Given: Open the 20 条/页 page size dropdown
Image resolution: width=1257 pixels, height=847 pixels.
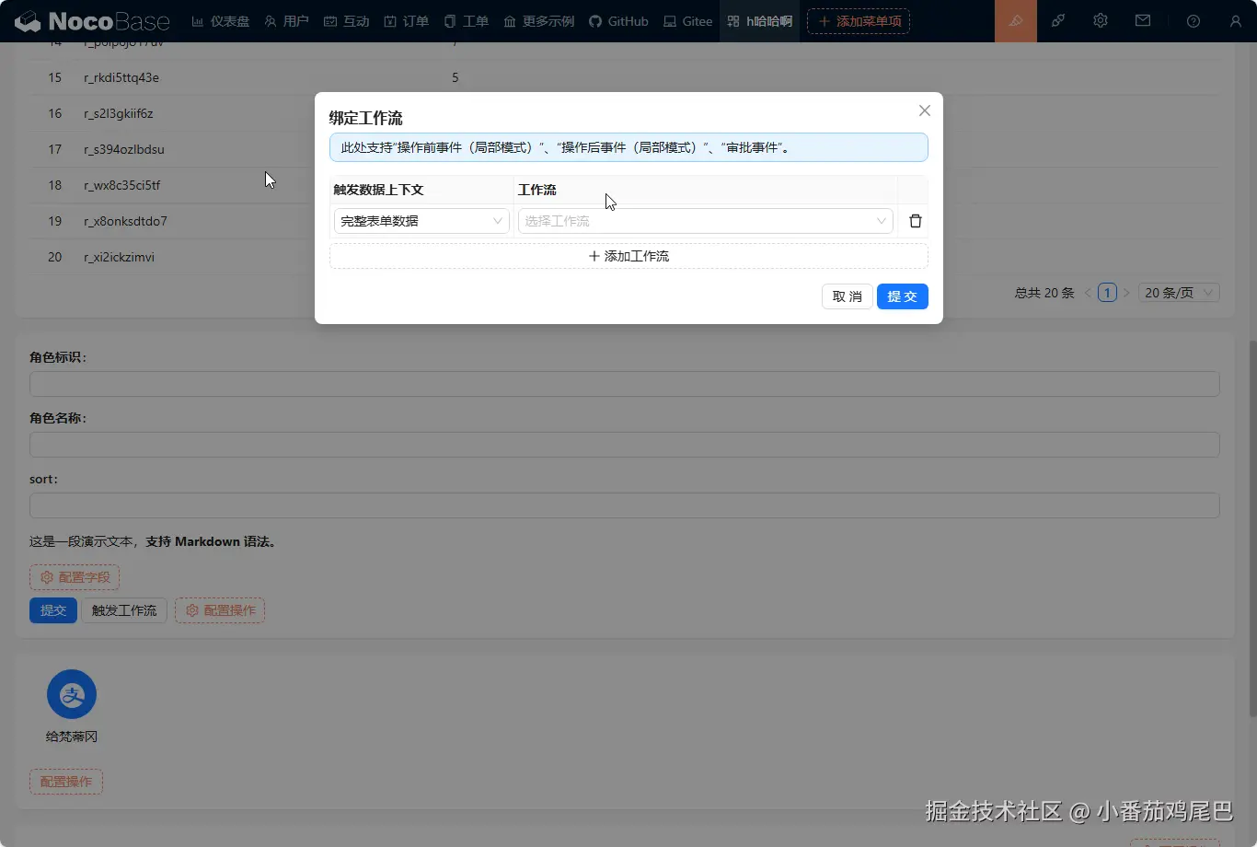Looking at the screenshot, I should coord(1179,293).
